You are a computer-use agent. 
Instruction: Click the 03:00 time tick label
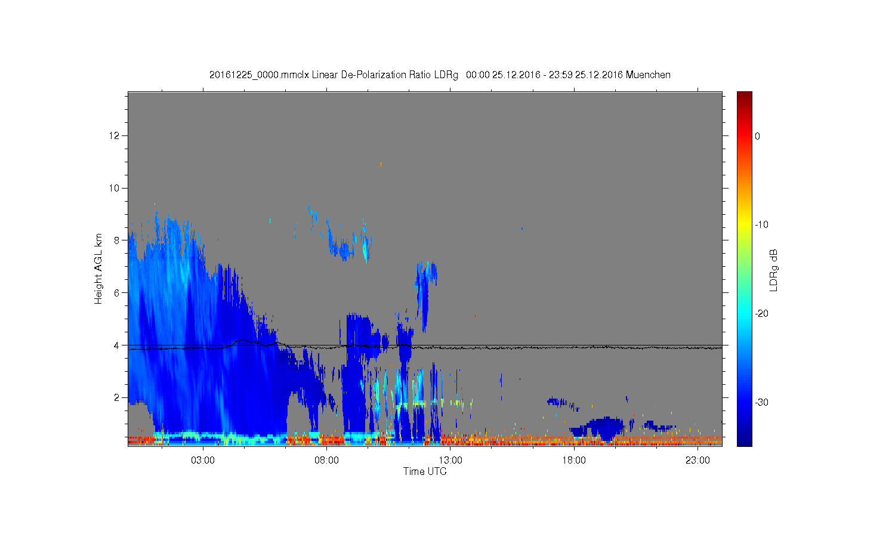(x=203, y=461)
